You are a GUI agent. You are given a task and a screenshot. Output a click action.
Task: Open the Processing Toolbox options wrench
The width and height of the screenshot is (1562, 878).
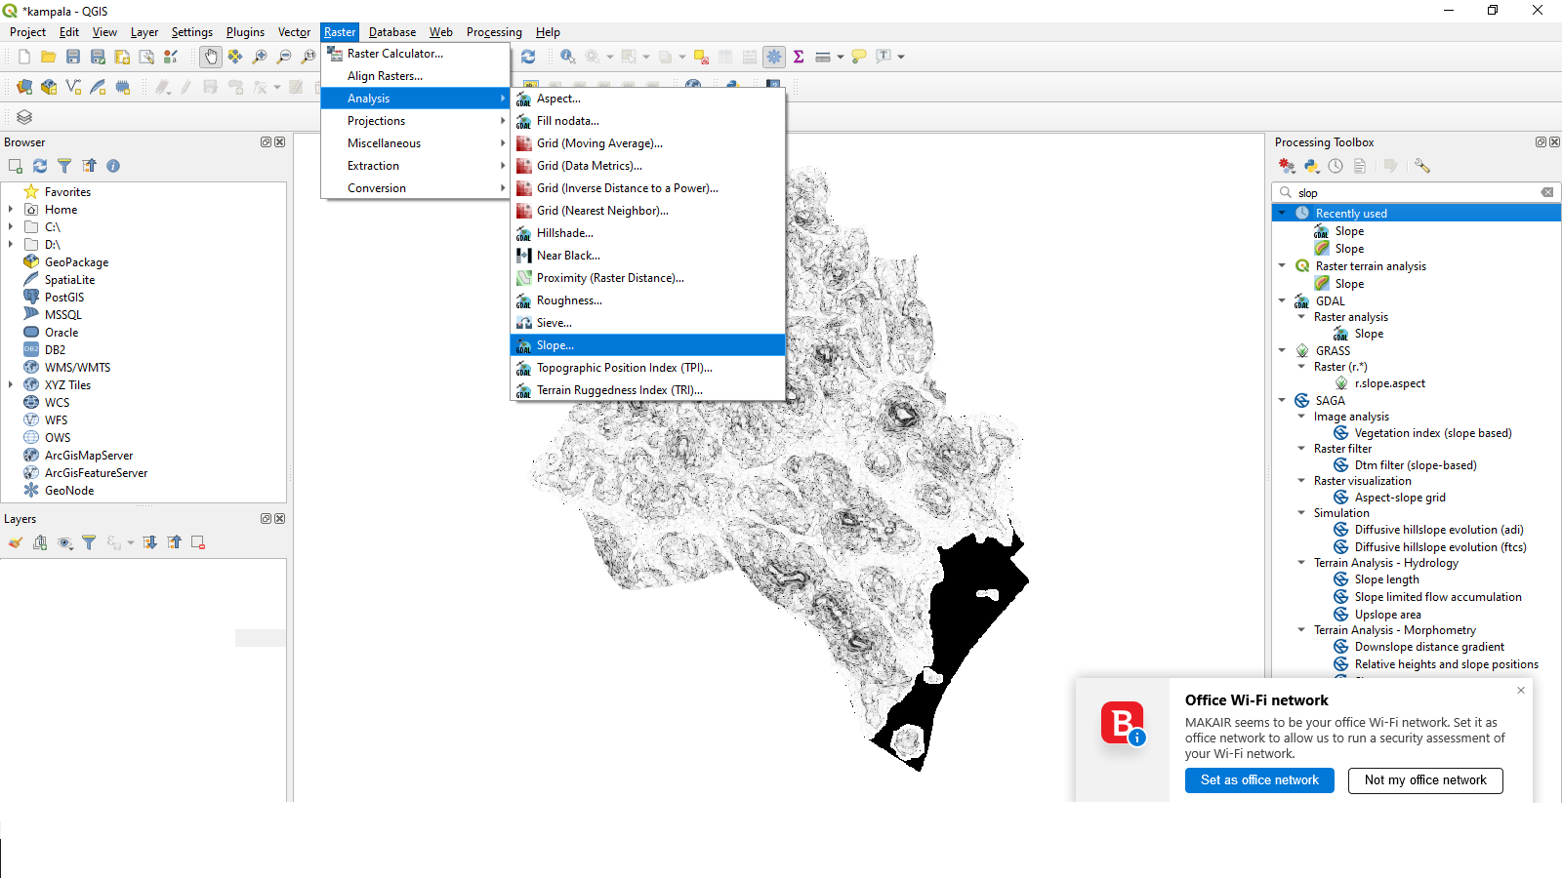(x=1422, y=166)
